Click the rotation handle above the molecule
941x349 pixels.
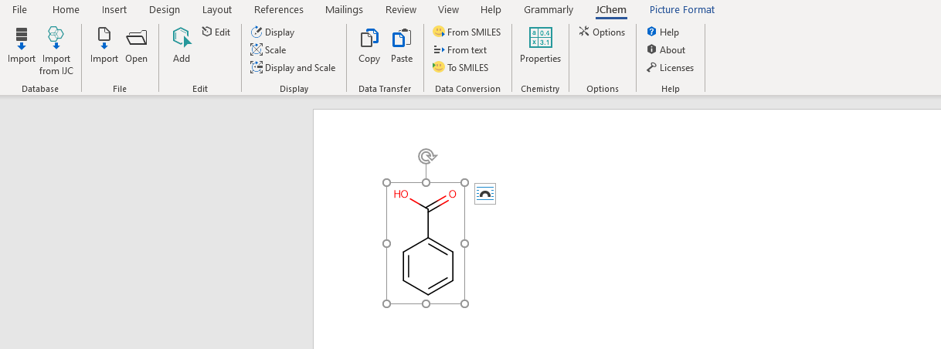point(426,157)
